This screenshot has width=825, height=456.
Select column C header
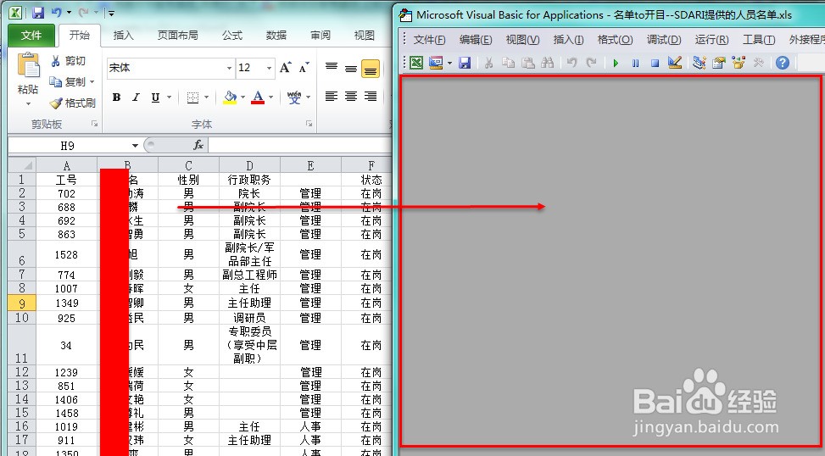click(188, 165)
